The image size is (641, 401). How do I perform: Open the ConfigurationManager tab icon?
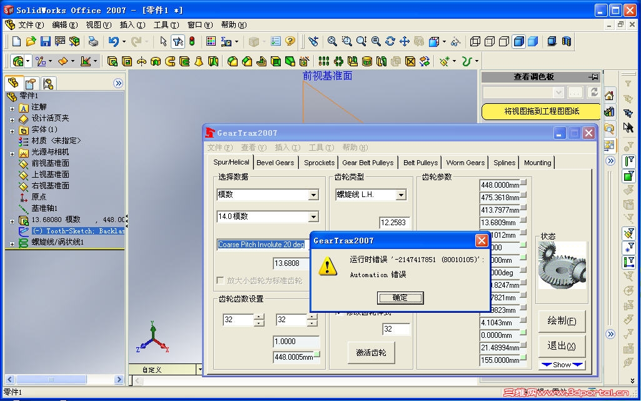(x=48, y=84)
